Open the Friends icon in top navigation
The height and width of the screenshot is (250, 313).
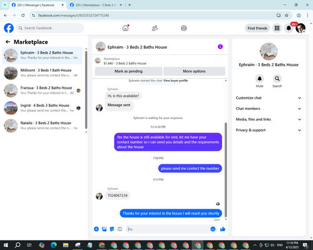click(155, 28)
